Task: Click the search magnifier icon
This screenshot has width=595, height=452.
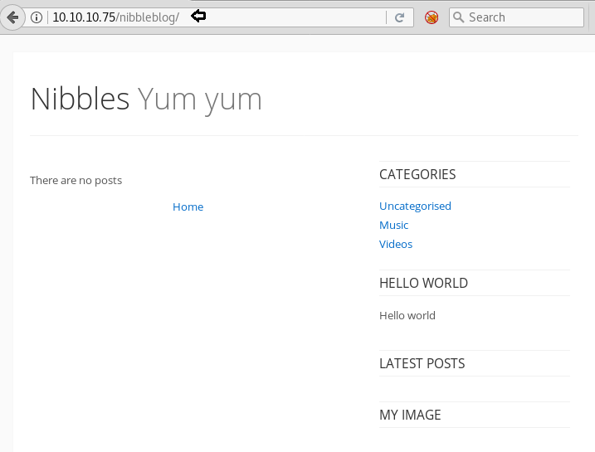Action: coord(458,17)
